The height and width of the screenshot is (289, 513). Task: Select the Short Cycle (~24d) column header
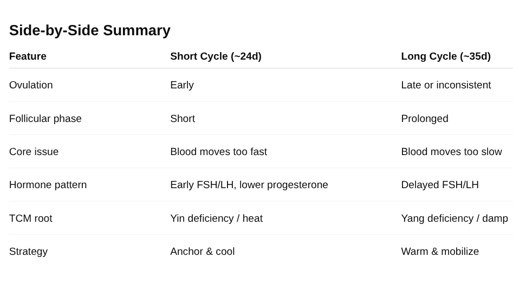tap(216, 56)
